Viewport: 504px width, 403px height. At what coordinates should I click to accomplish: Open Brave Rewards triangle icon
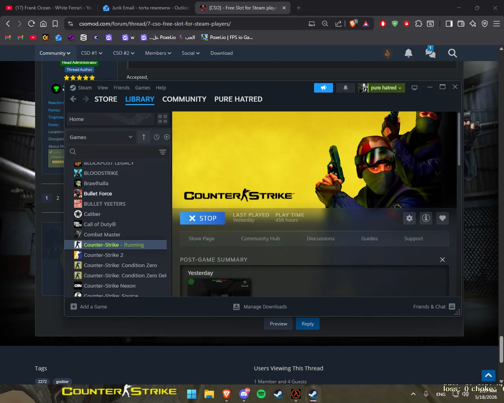tap(366, 24)
